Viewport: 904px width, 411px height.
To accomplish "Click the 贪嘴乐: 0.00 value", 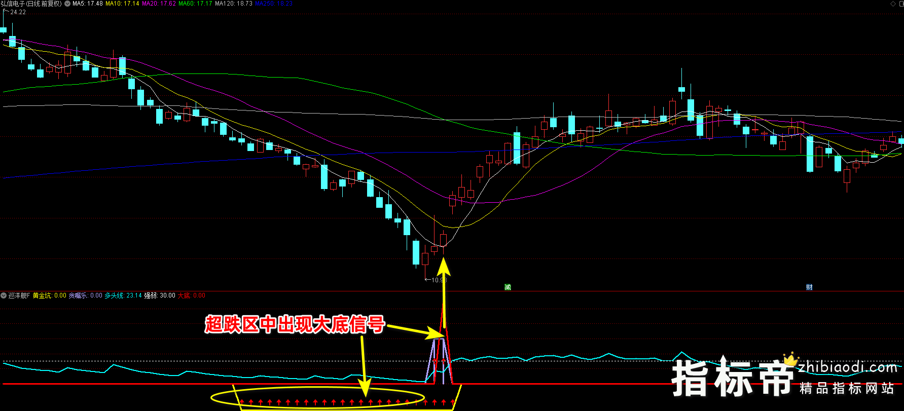I will pos(86,295).
